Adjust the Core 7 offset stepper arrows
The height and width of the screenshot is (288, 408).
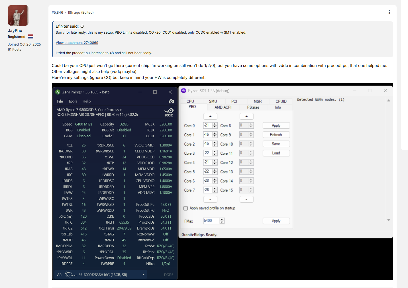[215, 190]
